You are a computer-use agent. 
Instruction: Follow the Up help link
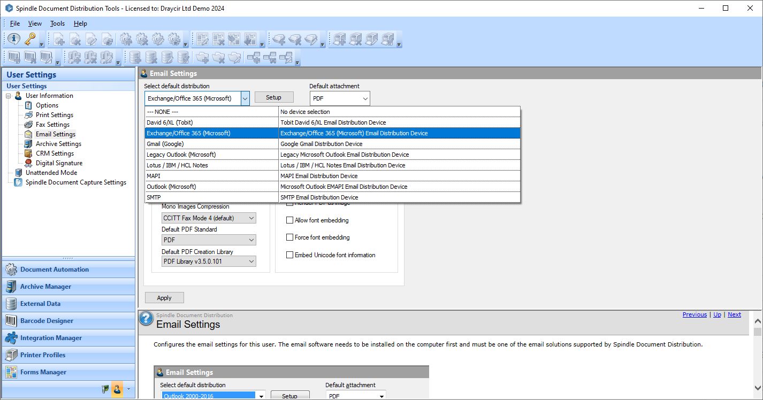tap(717, 314)
